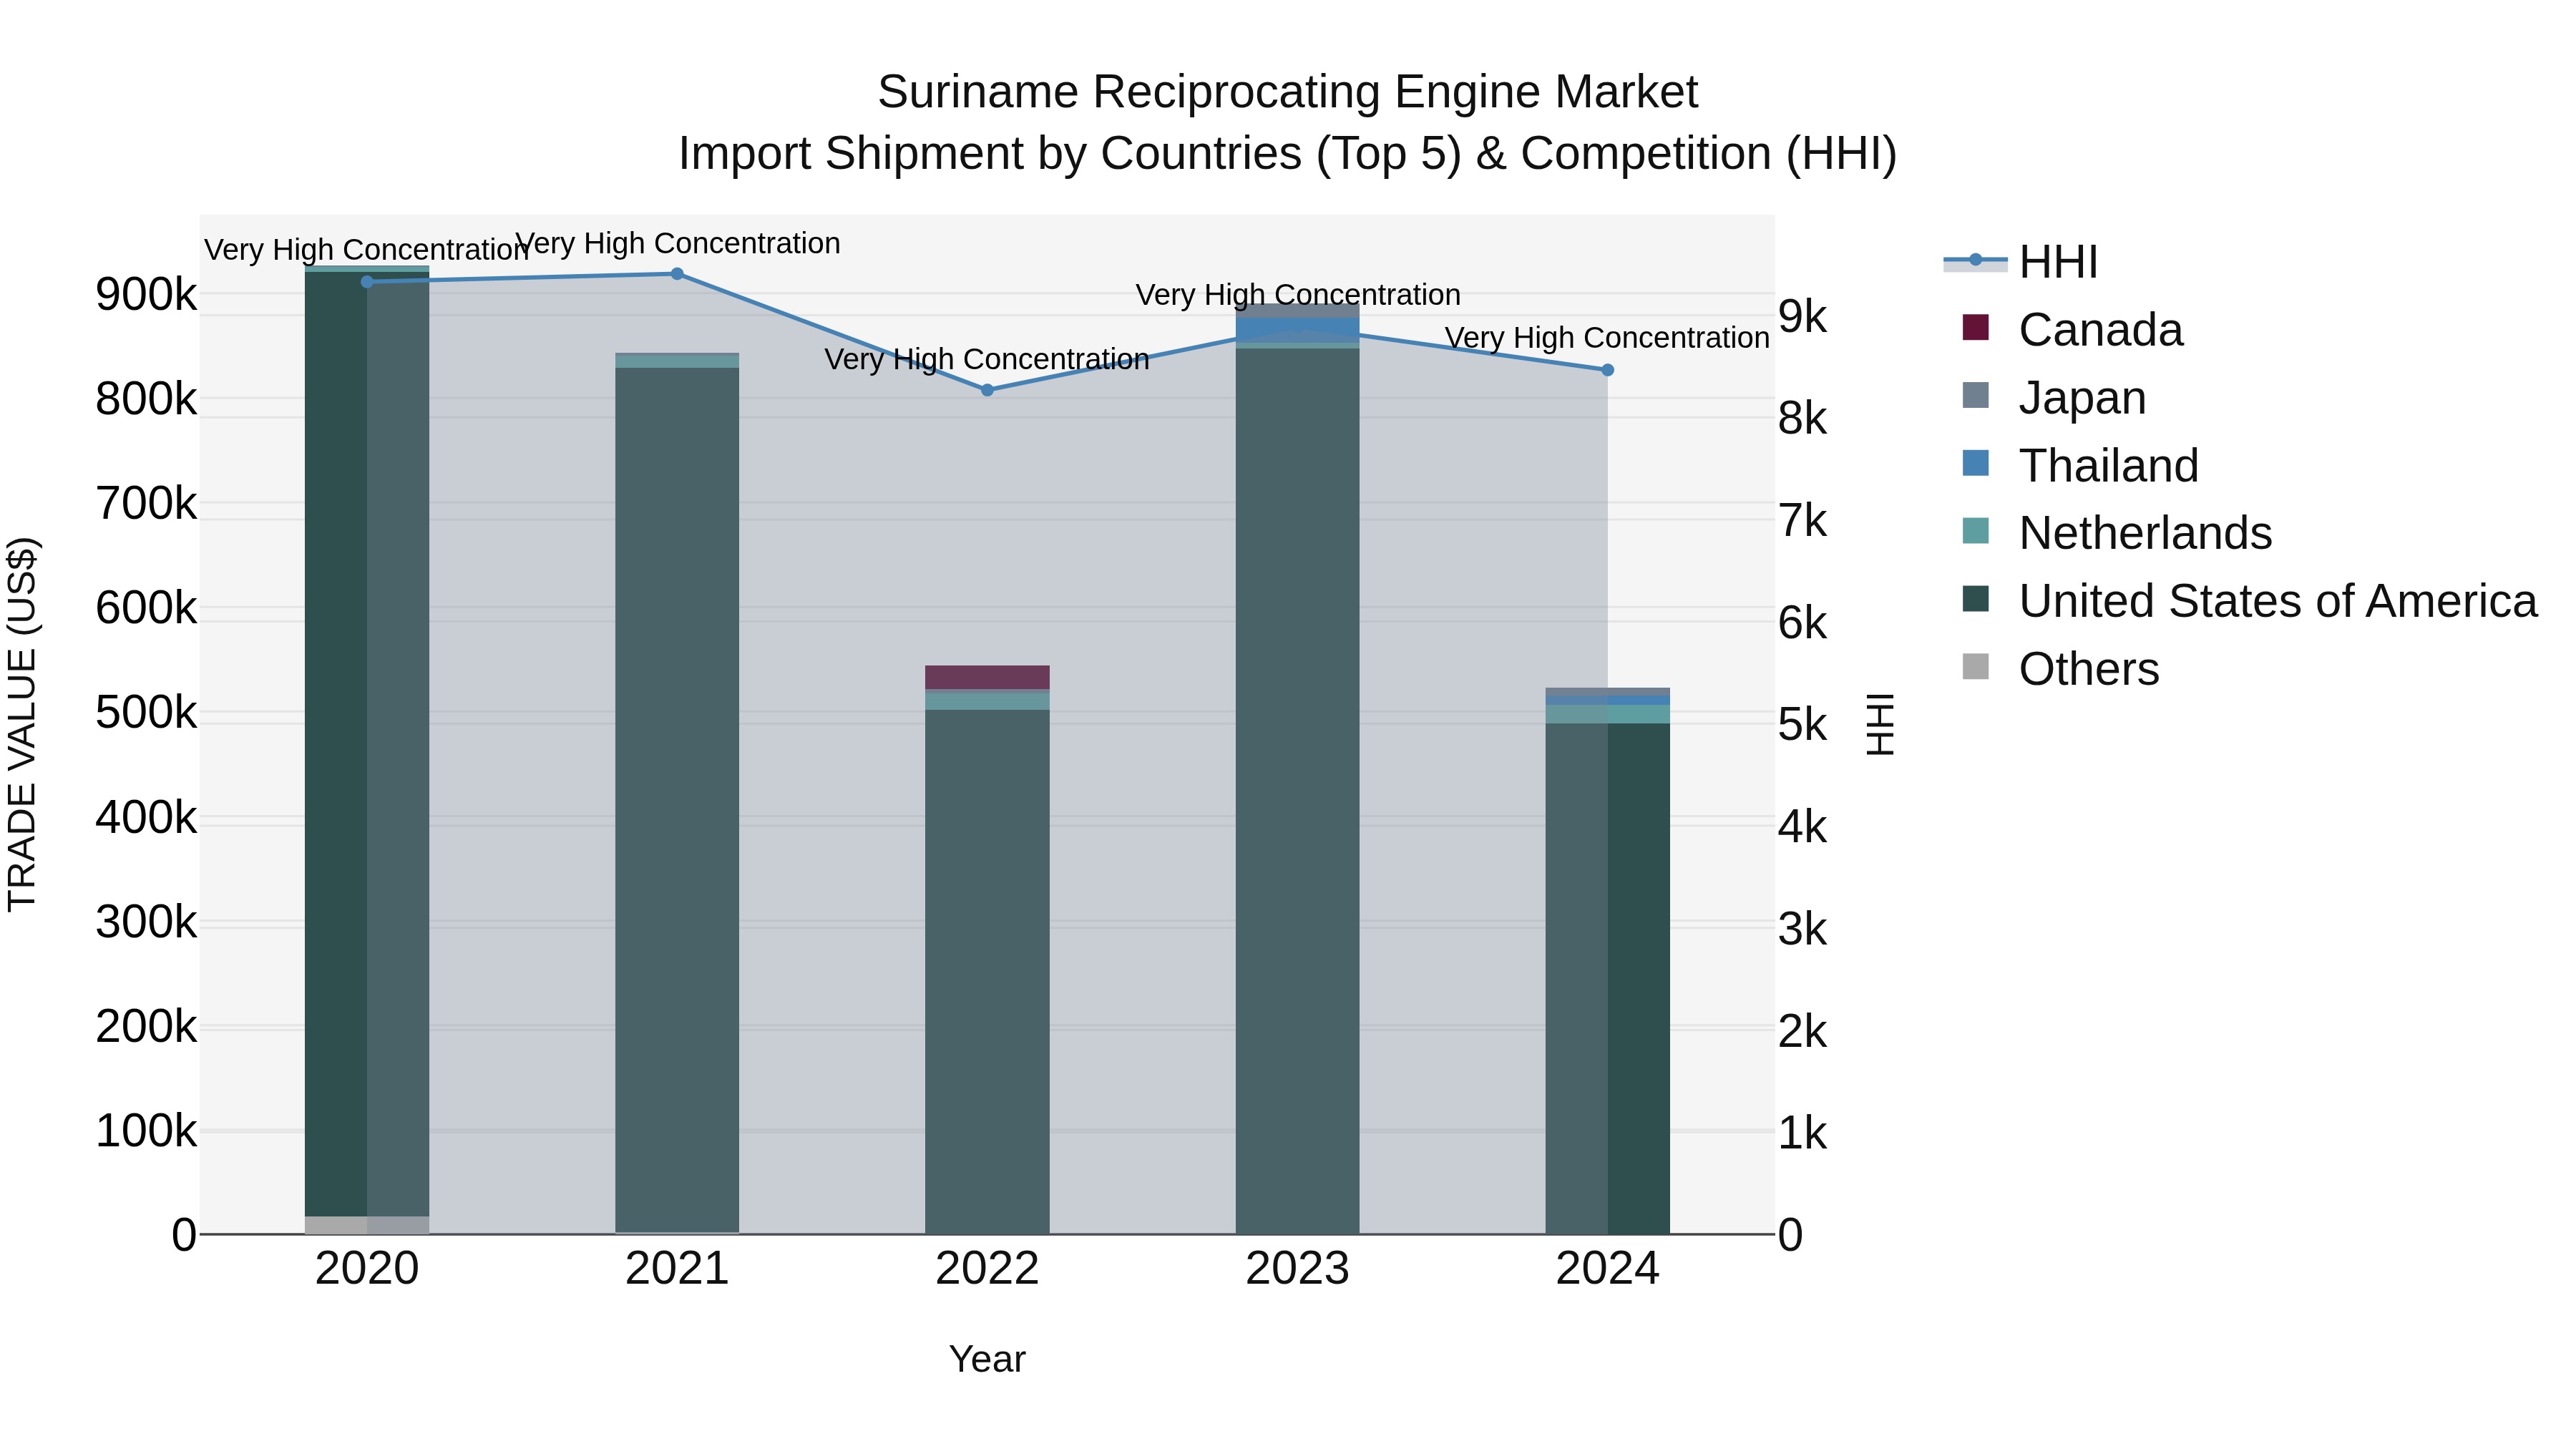
Task: Toggle United States of America legend entry
Action: tap(2250, 601)
